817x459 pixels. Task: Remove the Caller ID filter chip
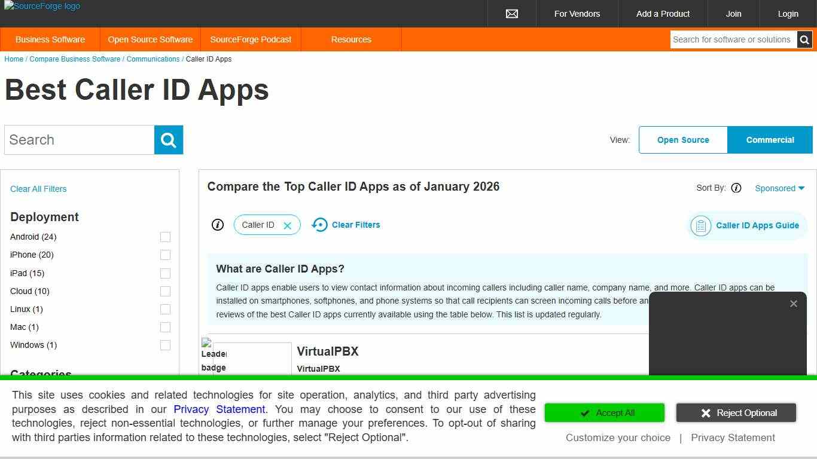point(287,225)
